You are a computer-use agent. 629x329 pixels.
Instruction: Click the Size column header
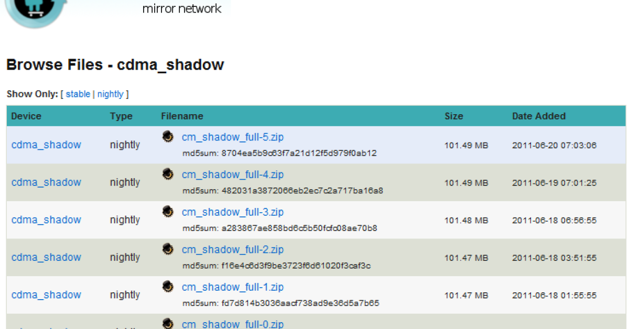coord(454,116)
